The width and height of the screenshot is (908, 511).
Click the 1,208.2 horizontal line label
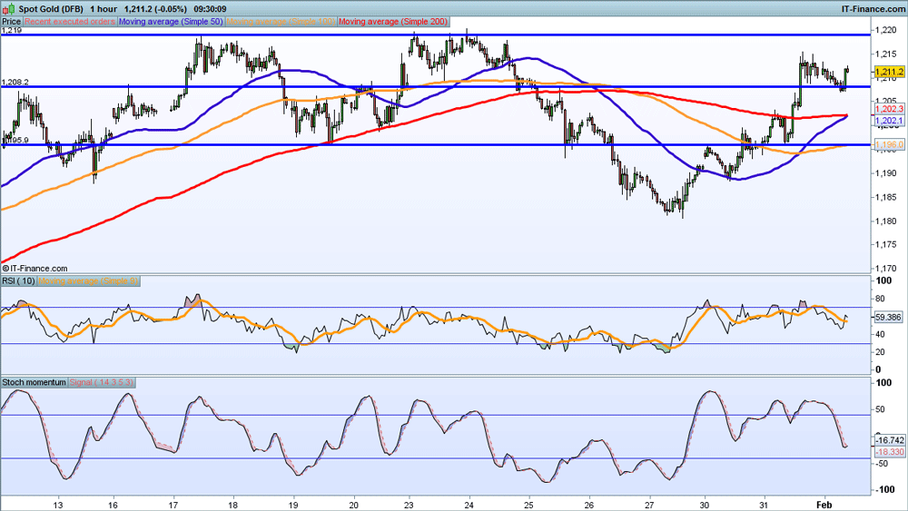[15, 83]
